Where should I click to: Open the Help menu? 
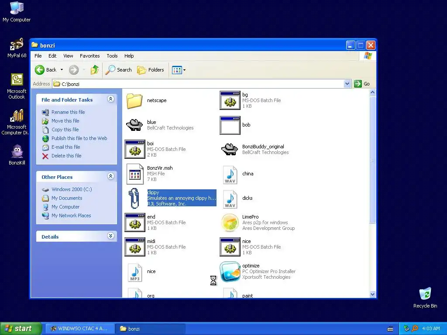129,56
